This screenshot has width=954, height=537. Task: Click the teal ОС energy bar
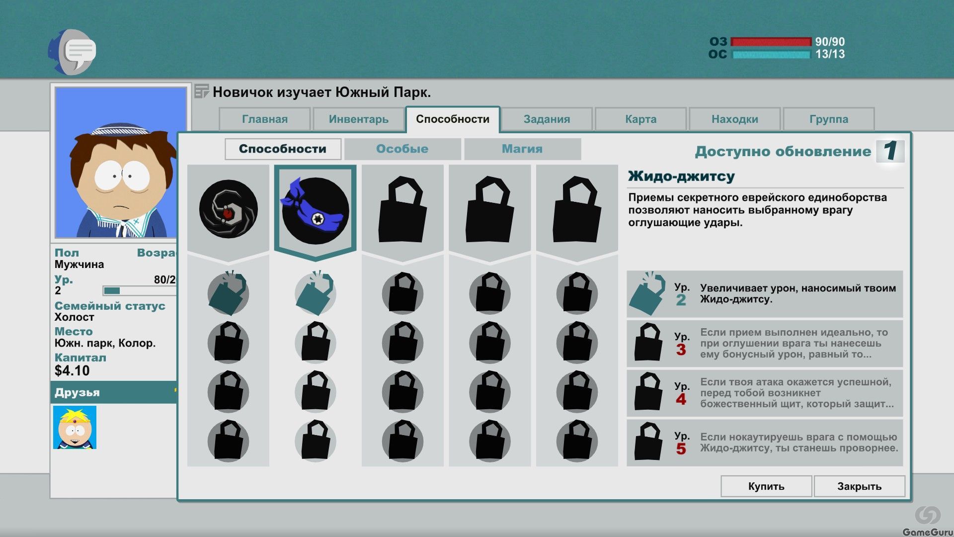(x=771, y=54)
